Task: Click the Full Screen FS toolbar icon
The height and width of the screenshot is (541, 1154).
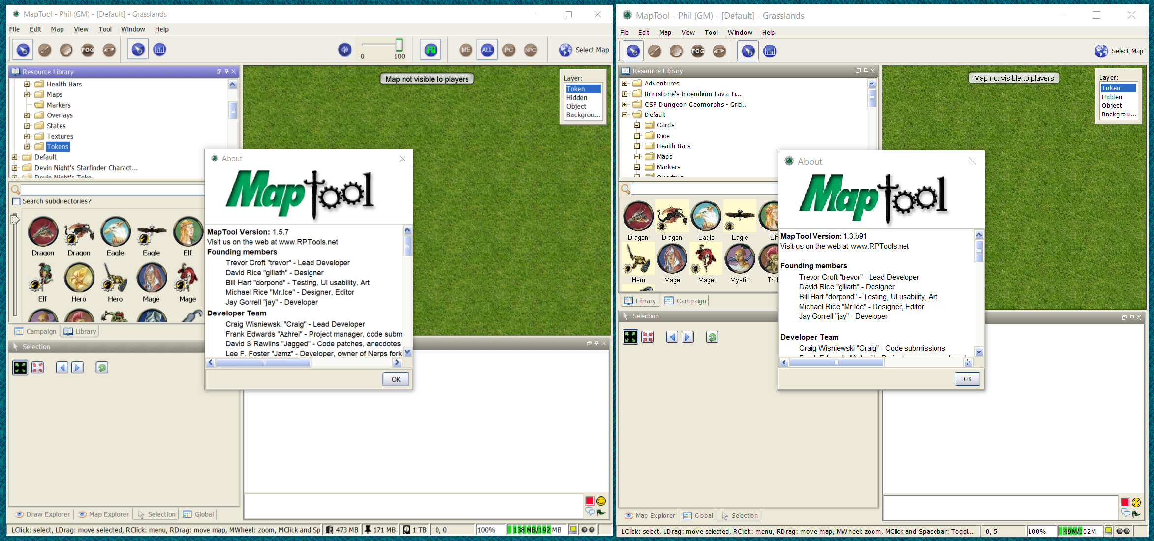Action: [430, 49]
